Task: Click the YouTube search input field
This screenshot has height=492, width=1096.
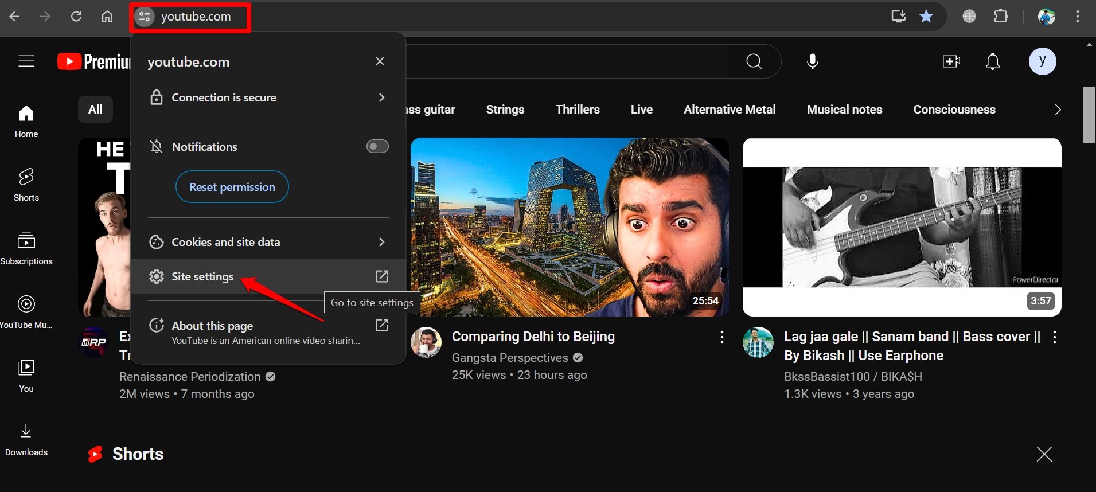Action: click(565, 61)
